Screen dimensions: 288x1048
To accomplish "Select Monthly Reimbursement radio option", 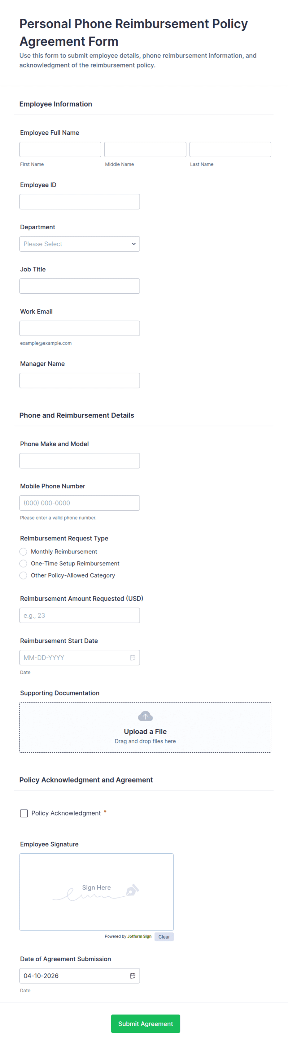I will [24, 551].
